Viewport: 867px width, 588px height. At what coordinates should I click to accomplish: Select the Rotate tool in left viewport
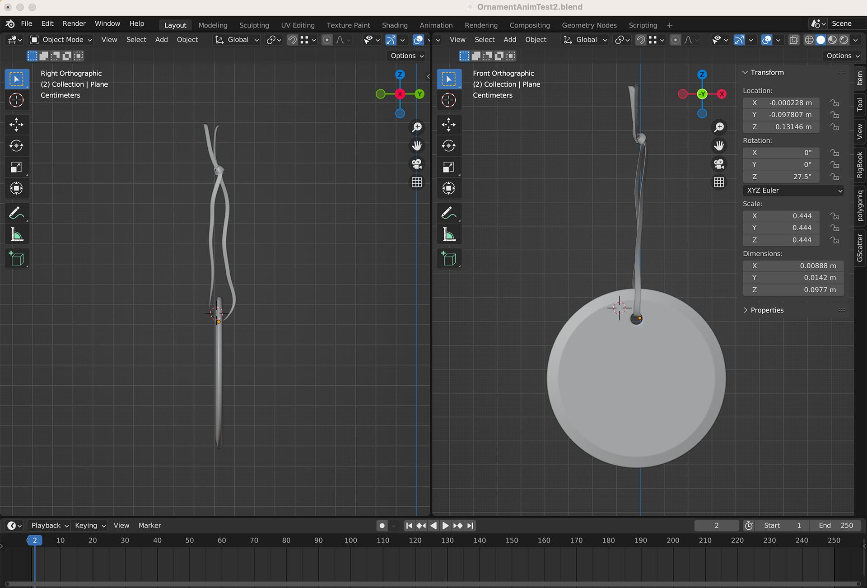click(16, 146)
